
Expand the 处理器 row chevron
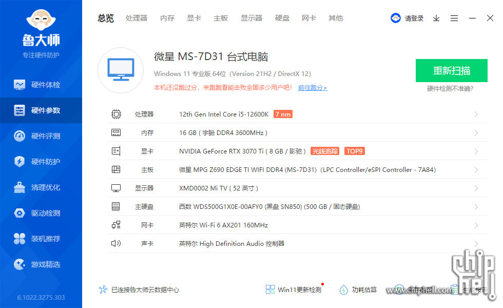tap(476, 114)
